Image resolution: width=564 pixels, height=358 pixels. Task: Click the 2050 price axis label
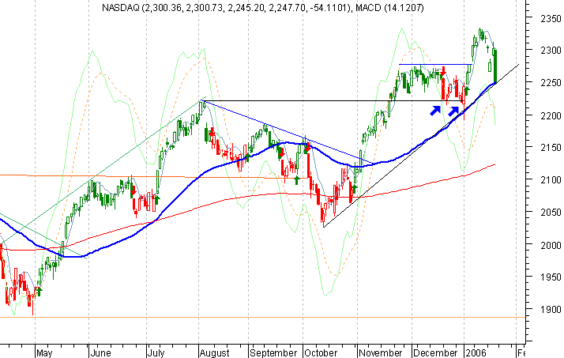point(551,213)
